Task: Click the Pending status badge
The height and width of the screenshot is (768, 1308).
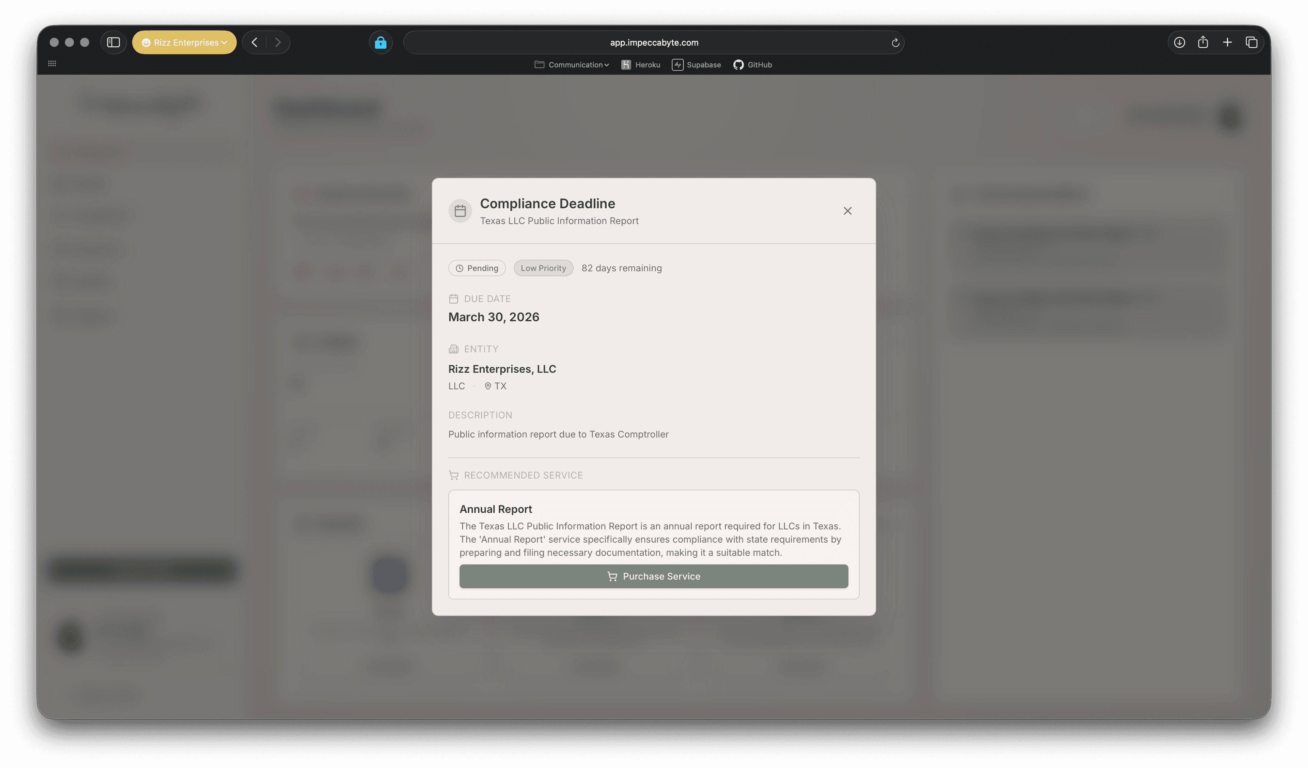Action: (477, 268)
